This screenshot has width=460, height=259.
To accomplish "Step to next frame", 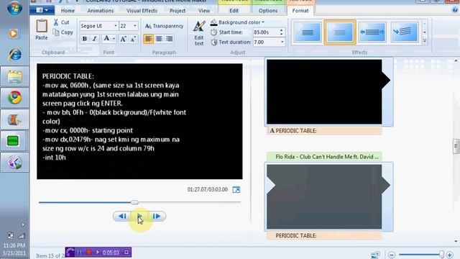I will click(157, 217).
